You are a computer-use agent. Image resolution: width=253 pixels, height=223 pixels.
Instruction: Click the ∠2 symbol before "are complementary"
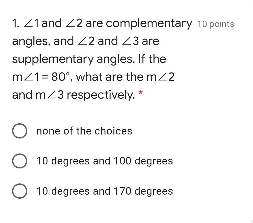74,23
